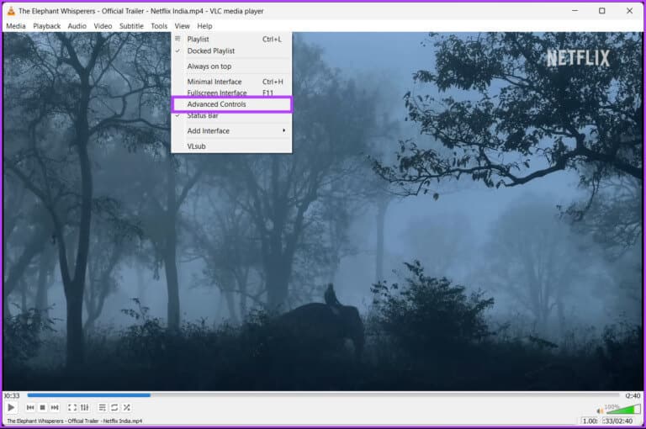This screenshot has height=429, width=646.
Task: Open the Playback menu
Action: click(x=46, y=26)
